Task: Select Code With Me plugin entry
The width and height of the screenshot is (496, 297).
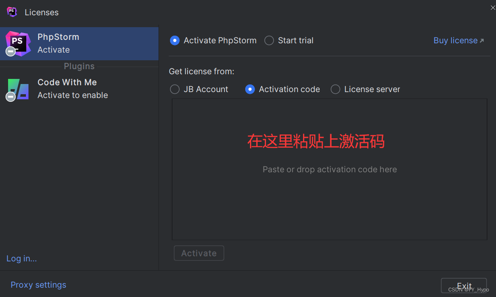Action: pyautogui.click(x=79, y=89)
